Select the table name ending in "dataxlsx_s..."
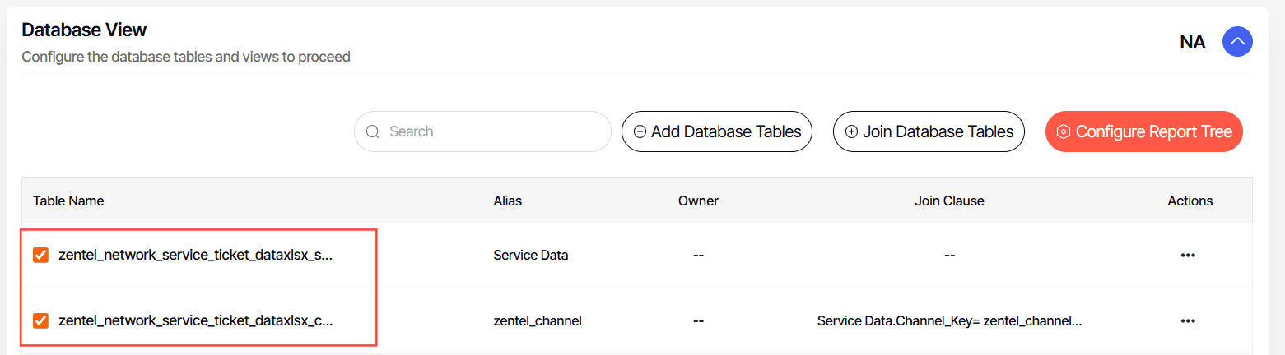The image size is (1285, 355). coord(196,255)
